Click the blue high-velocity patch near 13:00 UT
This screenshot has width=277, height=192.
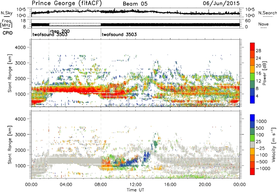point(146,156)
